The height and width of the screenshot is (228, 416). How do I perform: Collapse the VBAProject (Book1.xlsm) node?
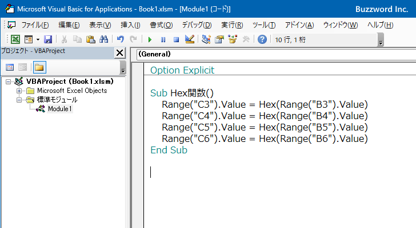[8, 82]
